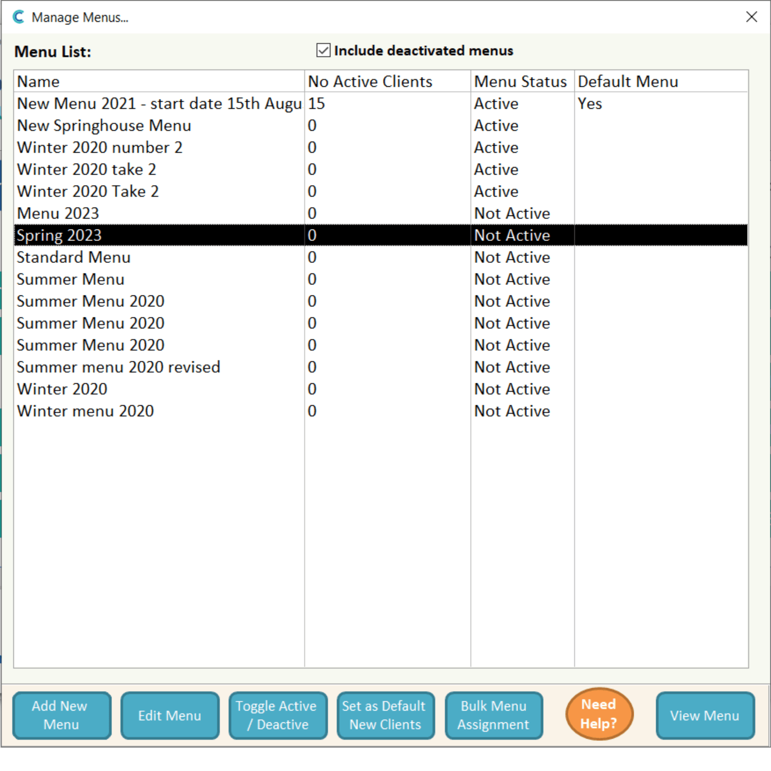Viewport: 771px width, 771px height.
Task: Click the app logo icon in title bar
Action: 19,17
